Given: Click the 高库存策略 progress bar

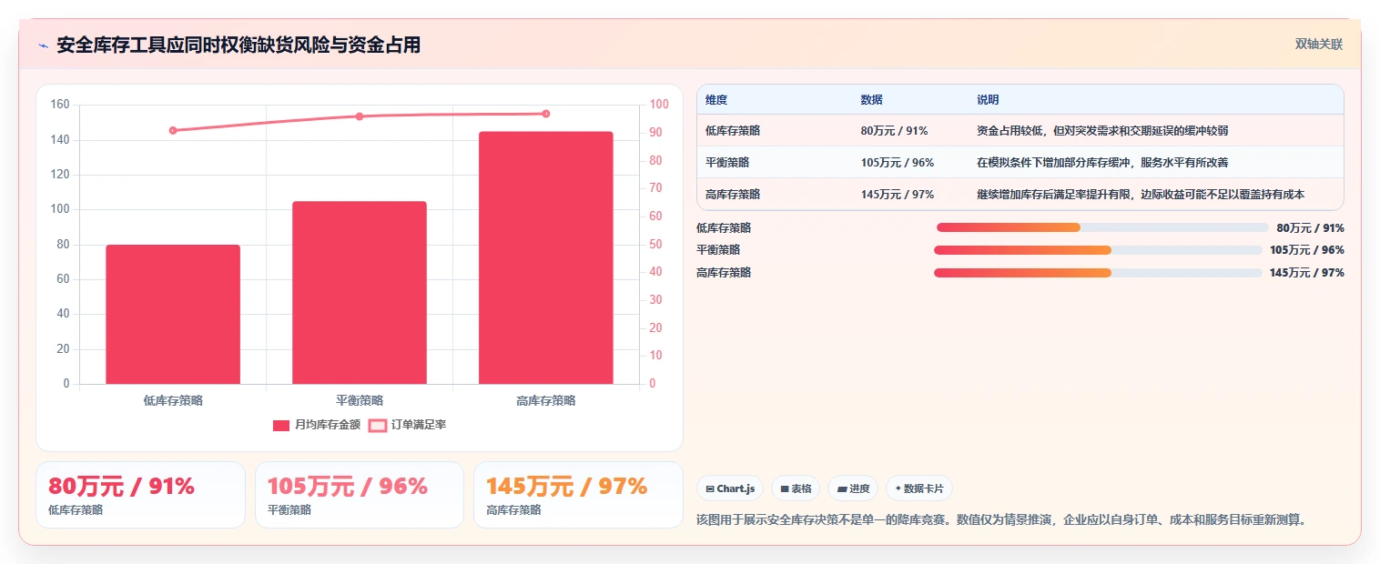Looking at the screenshot, I should click(x=1098, y=273).
